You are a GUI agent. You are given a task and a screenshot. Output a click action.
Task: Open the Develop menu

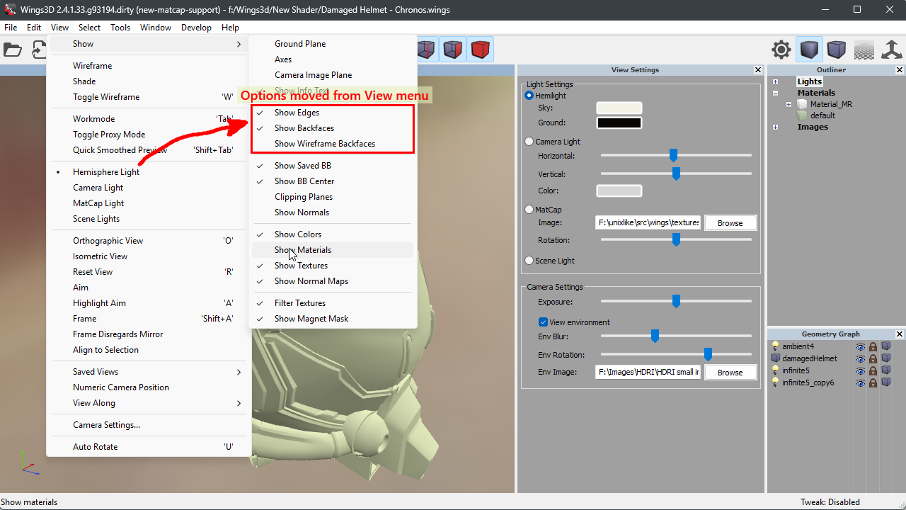point(196,28)
